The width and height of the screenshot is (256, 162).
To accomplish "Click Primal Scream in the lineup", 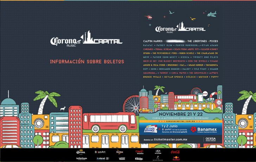I will point(164,49).
